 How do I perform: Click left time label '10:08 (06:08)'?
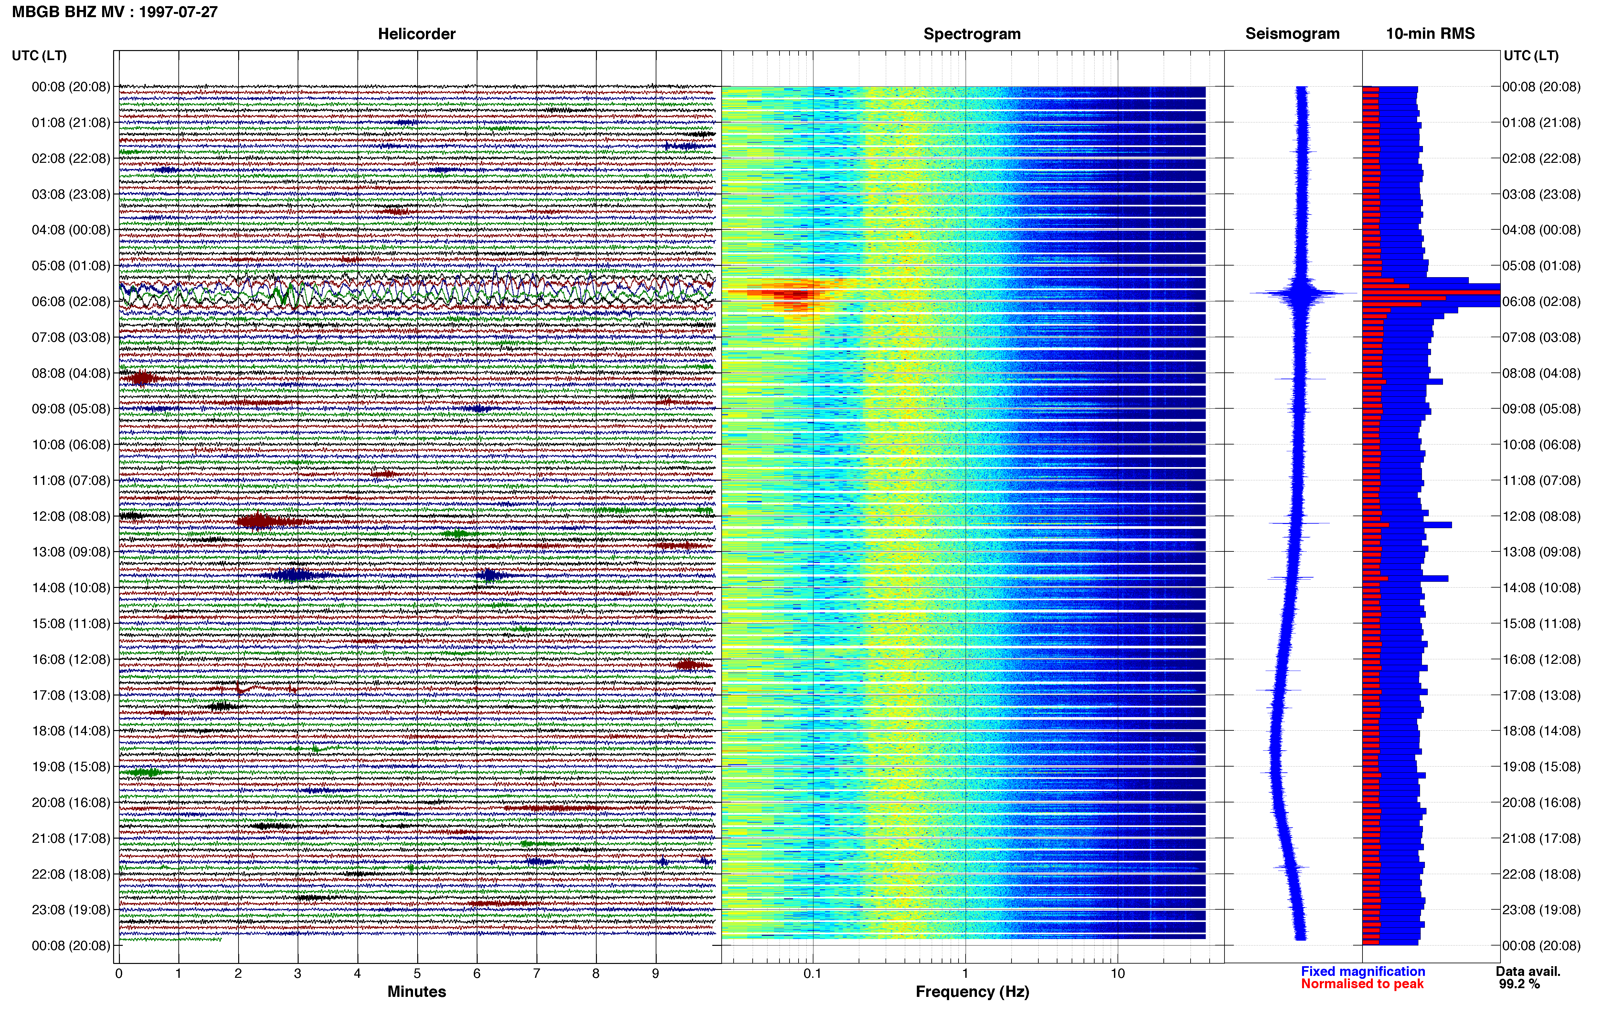[x=71, y=444]
